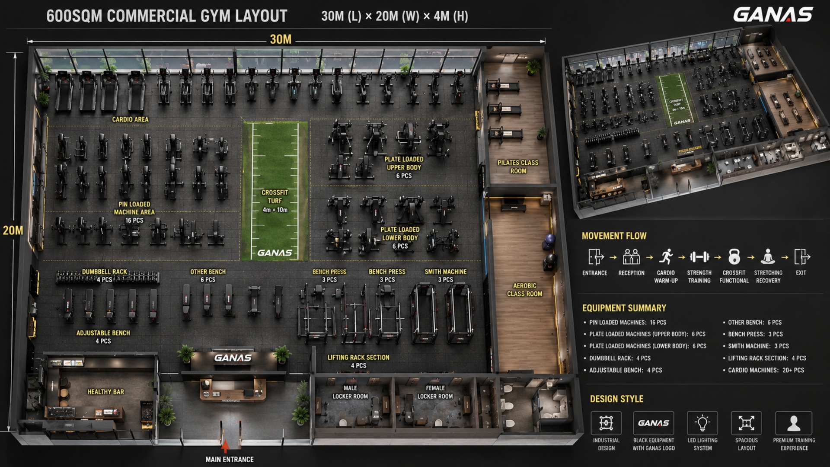The width and height of the screenshot is (830, 467).
Task: Click the Cardio Area label
Action: pyautogui.click(x=130, y=119)
